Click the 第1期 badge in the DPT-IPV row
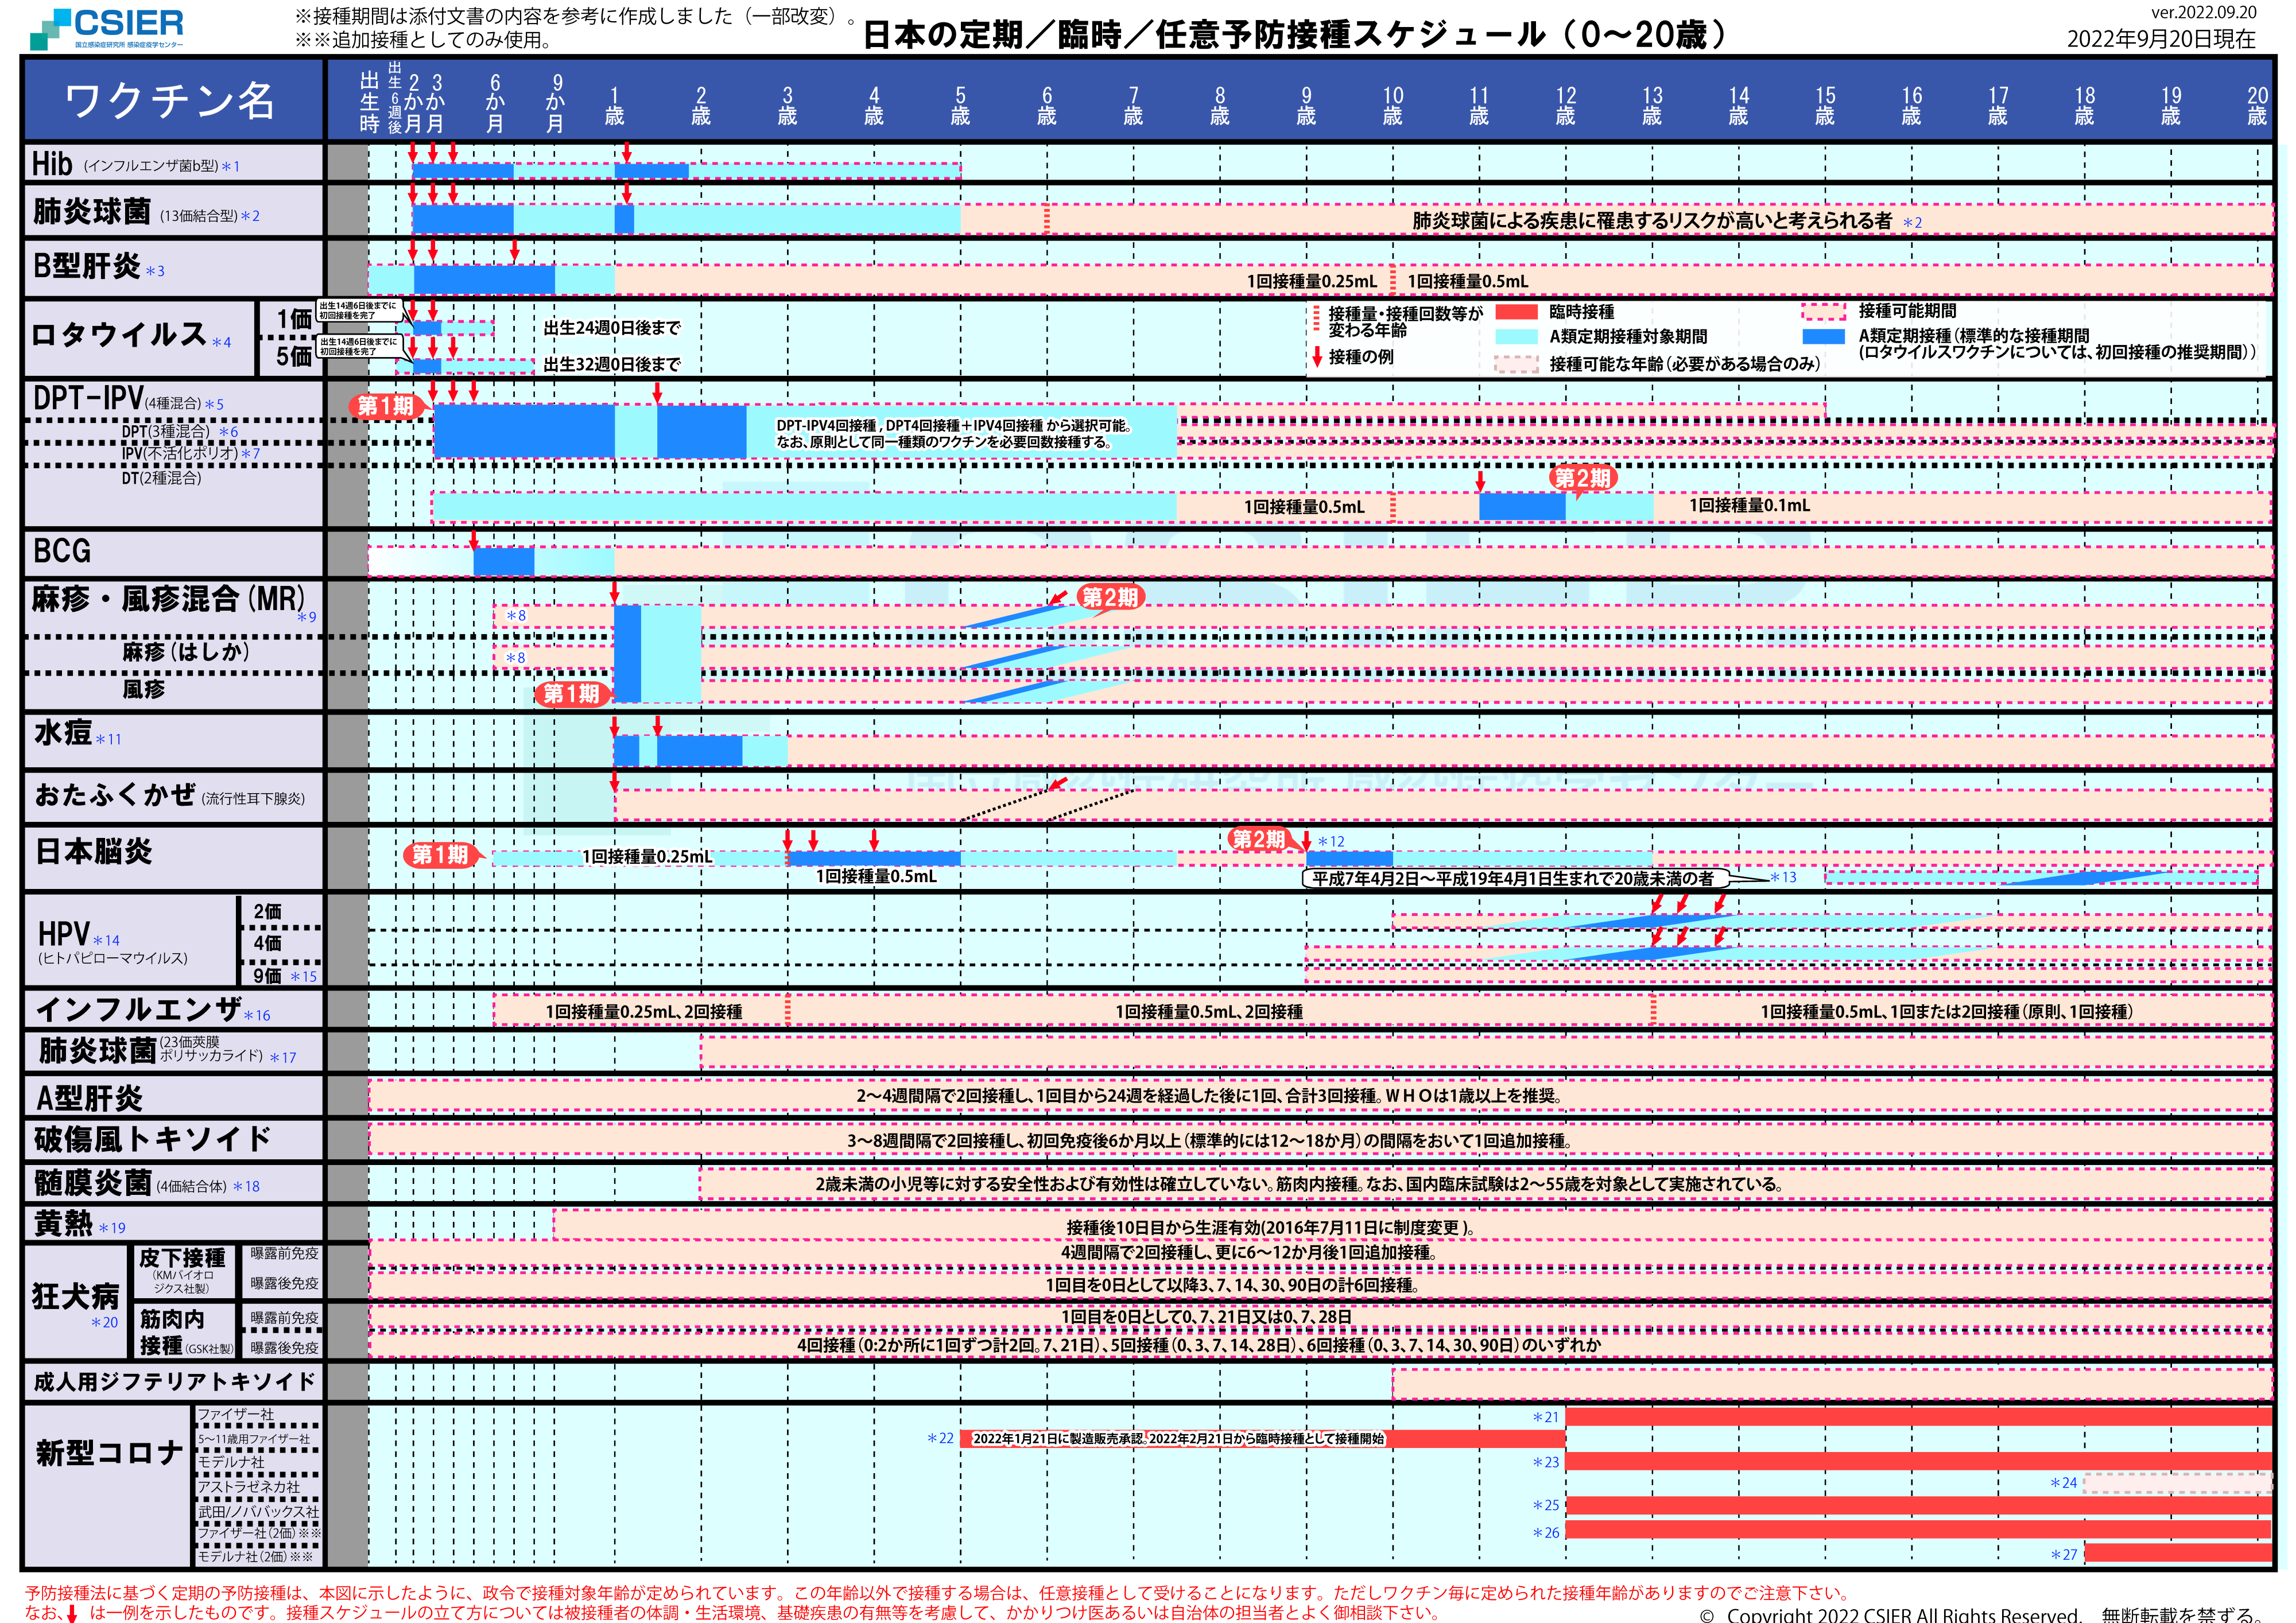Image resolution: width=2296 pixels, height=1623 pixels. (x=385, y=406)
